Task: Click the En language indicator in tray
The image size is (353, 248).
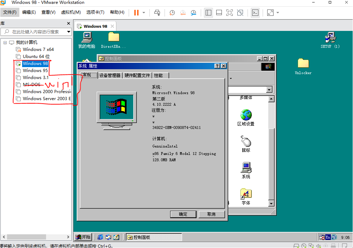Action: click(328, 237)
